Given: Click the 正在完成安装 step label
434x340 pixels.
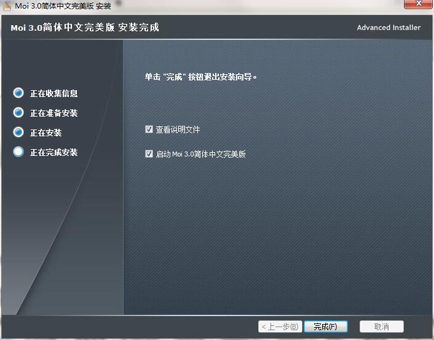Looking at the screenshot, I should coord(54,152).
